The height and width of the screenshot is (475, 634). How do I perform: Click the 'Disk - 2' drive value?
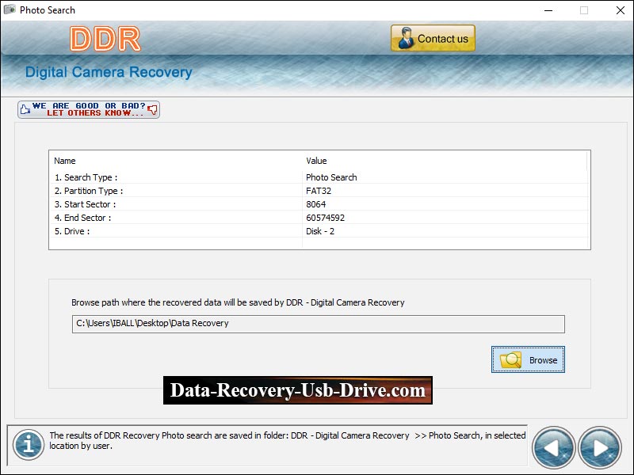pos(320,231)
